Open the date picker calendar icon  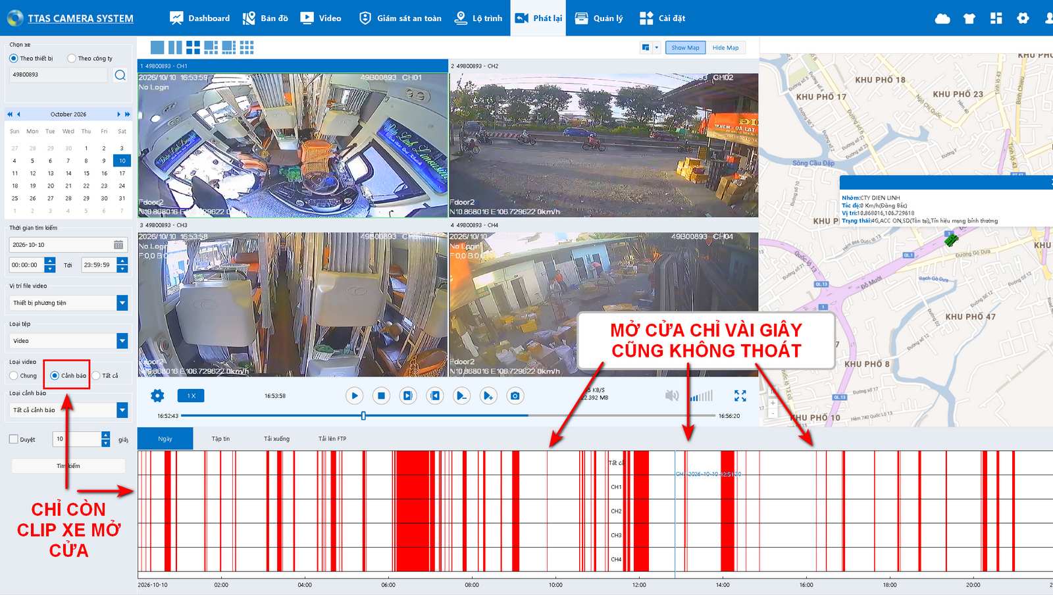point(118,245)
